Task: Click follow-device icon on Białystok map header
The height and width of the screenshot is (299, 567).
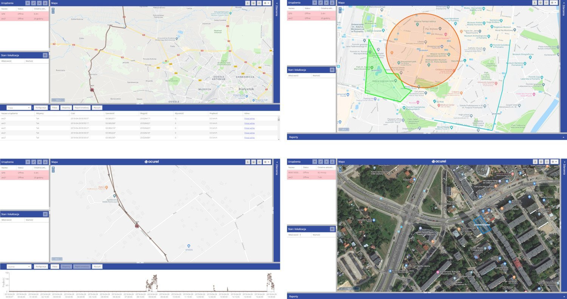Action: (248, 3)
